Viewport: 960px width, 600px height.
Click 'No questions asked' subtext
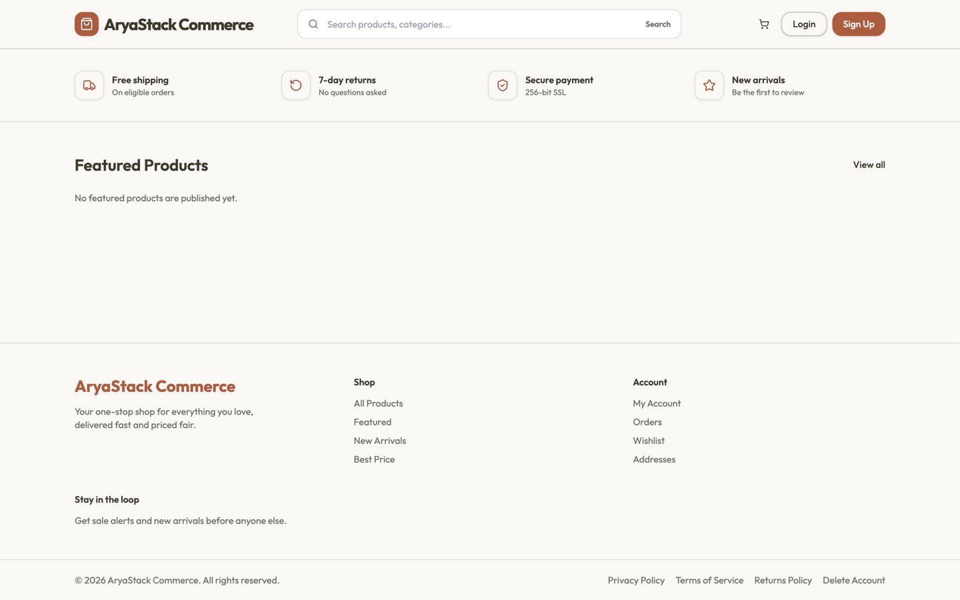point(353,93)
